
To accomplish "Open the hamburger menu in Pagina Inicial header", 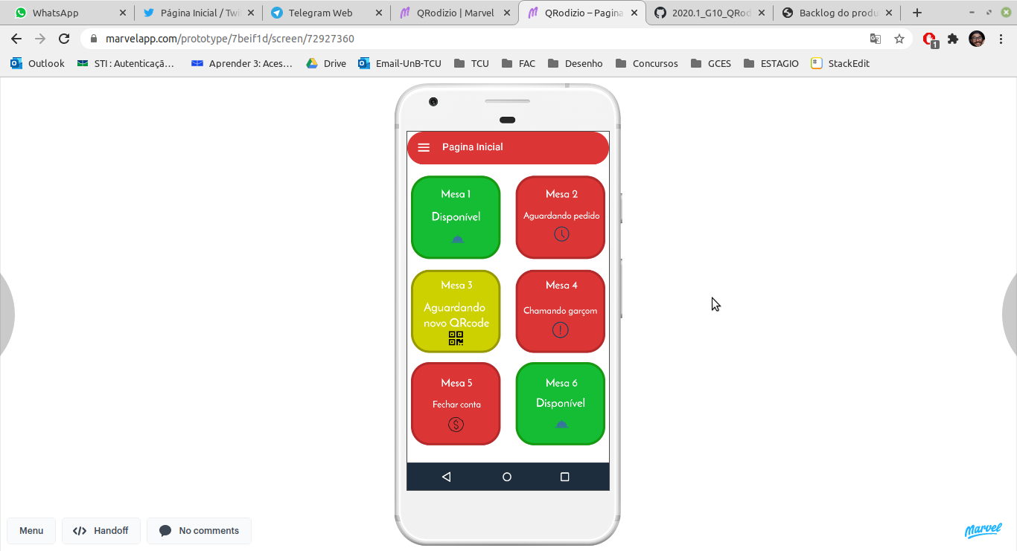I will (x=424, y=147).
